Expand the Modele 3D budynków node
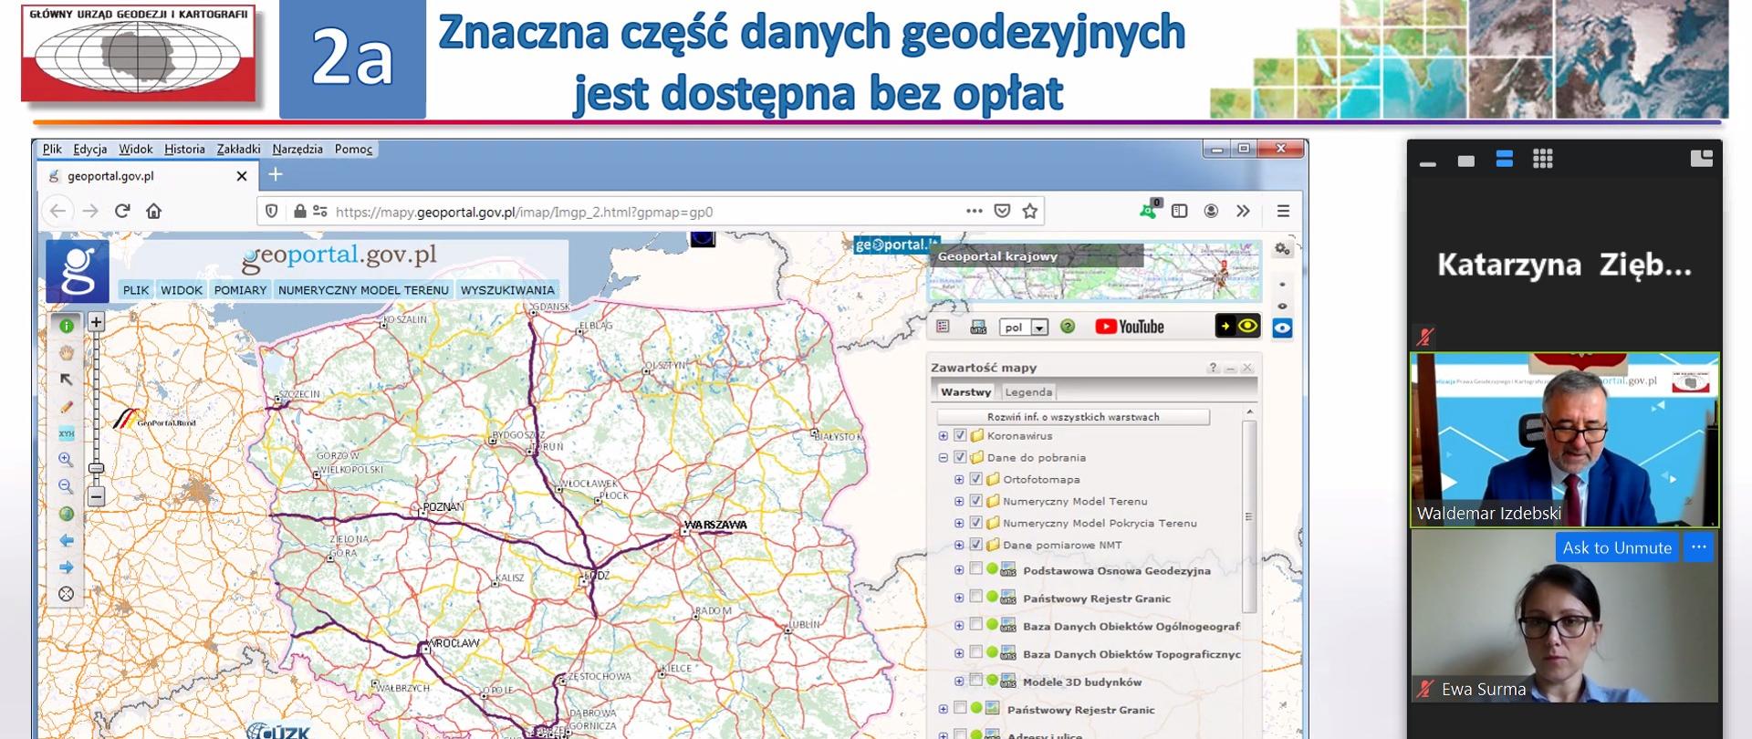The height and width of the screenshot is (739, 1752). pos(959,681)
